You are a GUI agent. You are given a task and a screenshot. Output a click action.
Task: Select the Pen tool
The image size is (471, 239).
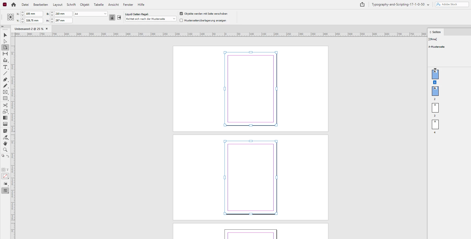tap(5, 79)
